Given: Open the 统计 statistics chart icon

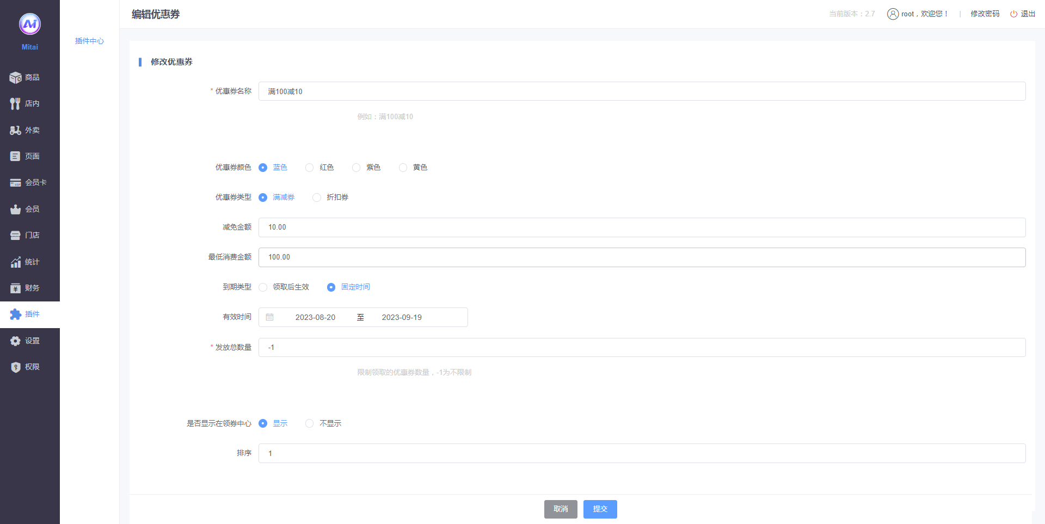Looking at the screenshot, I should tap(15, 262).
